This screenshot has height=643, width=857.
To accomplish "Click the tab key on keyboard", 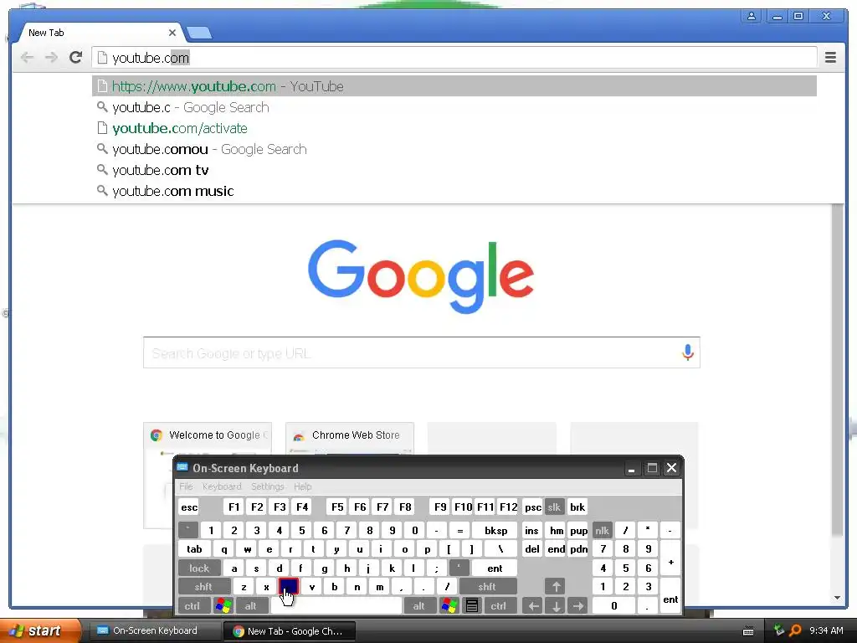I will click(x=194, y=549).
